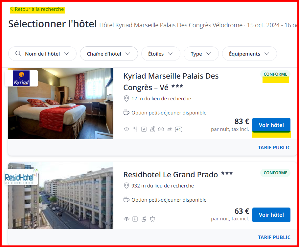This screenshot has height=247, width=299.
Task: Click the Sélectionner l'hôtel heading
Action: (53, 24)
